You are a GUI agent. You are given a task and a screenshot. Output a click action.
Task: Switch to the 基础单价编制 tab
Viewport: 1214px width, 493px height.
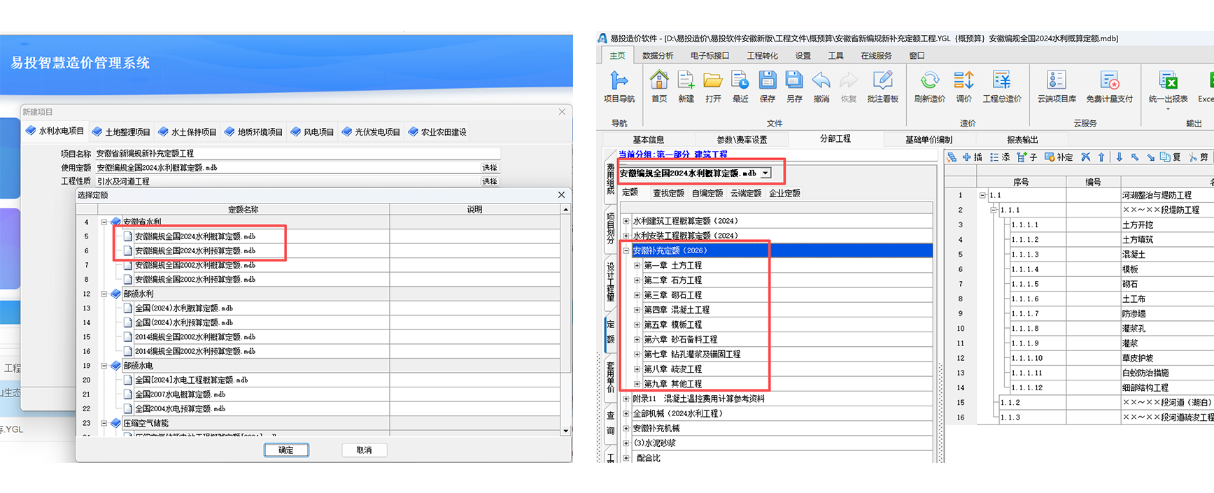tap(929, 140)
